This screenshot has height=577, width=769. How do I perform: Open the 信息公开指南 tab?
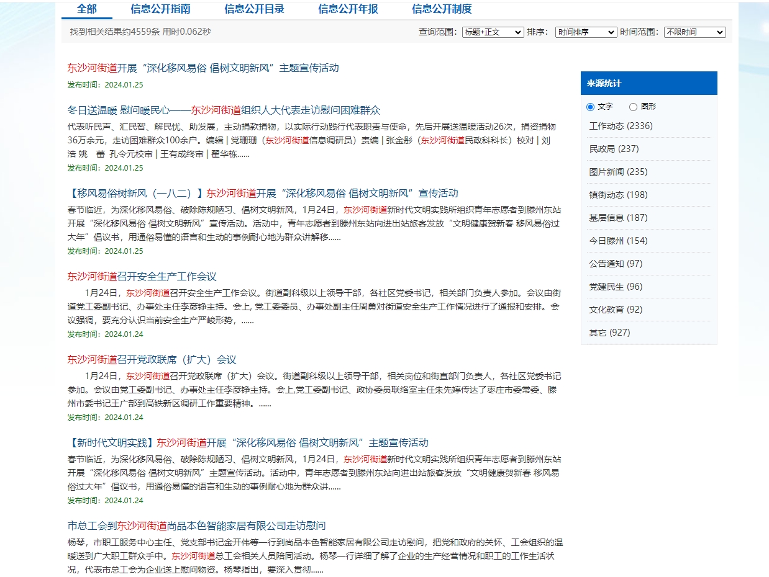pos(160,9)
